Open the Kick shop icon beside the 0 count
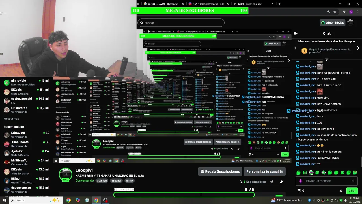The image size is (362, 204). 298,191
